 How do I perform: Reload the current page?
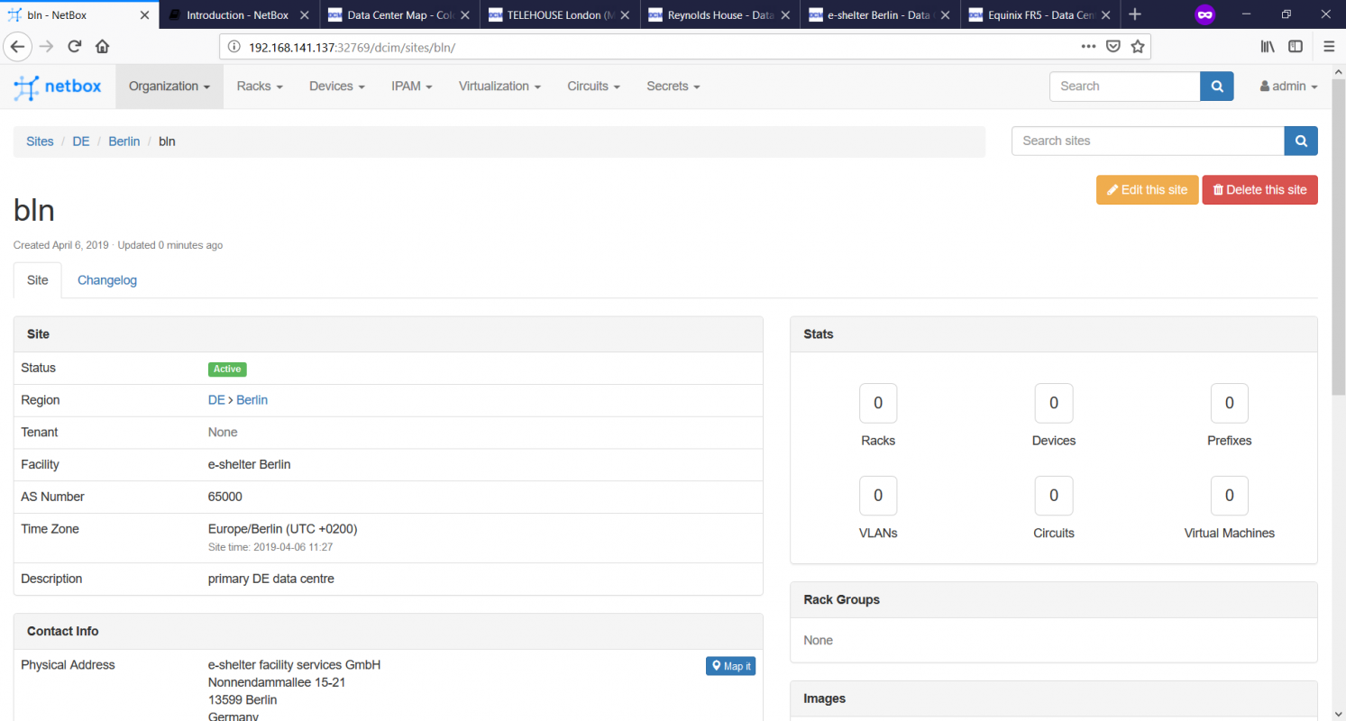click(x=74, y=46)
